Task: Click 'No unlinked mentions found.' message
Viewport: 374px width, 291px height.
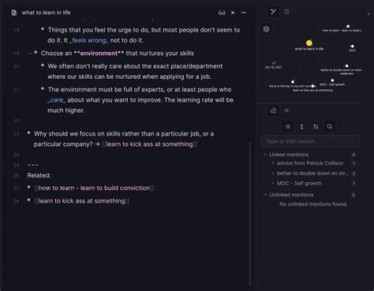Action: tap(313, 204)
